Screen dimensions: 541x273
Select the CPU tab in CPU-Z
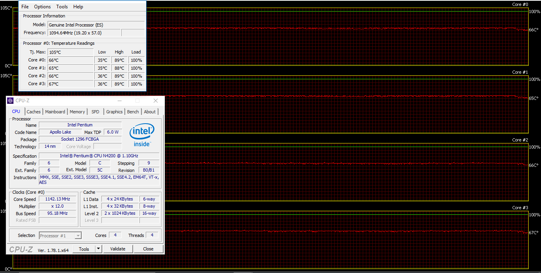click(16, 111)
